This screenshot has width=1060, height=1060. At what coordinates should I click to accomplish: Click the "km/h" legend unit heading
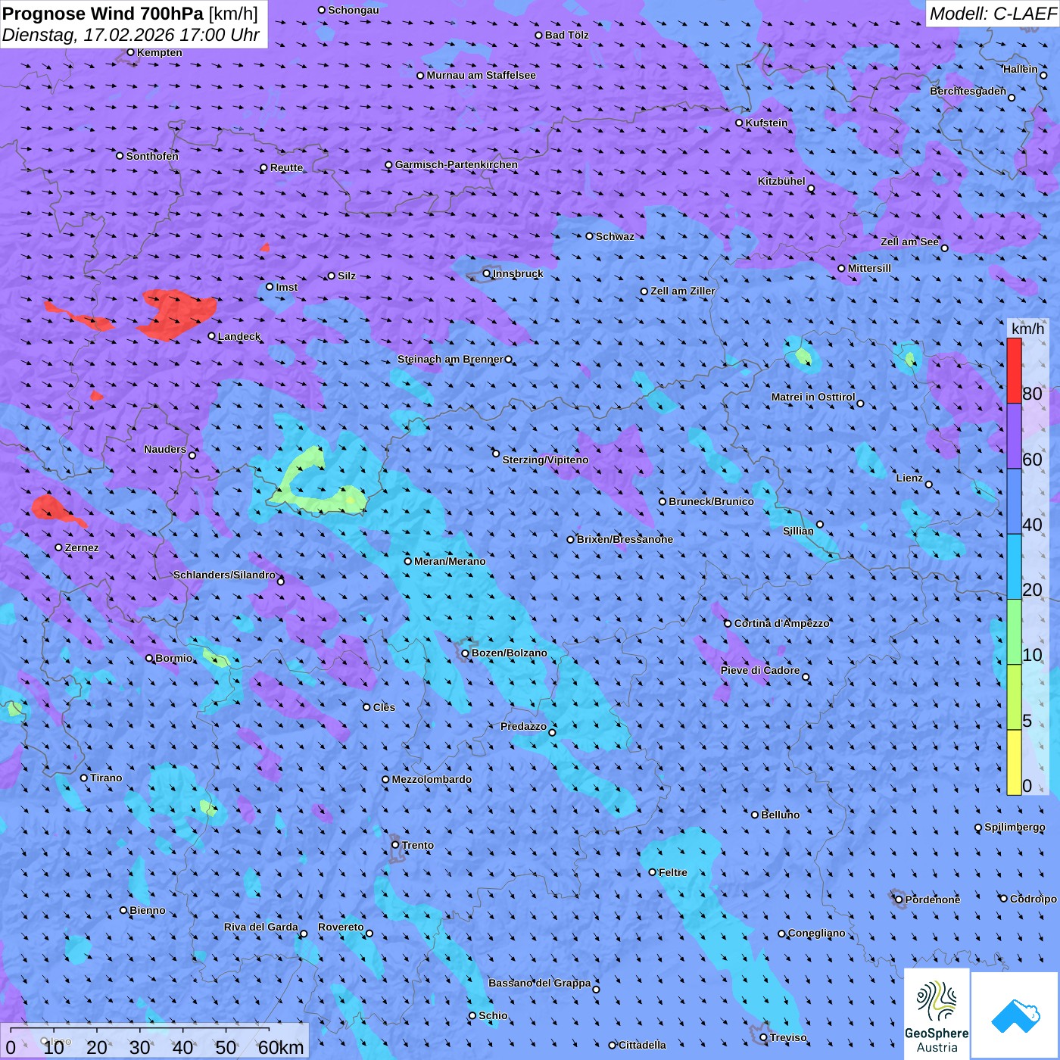pos(1027,329)
